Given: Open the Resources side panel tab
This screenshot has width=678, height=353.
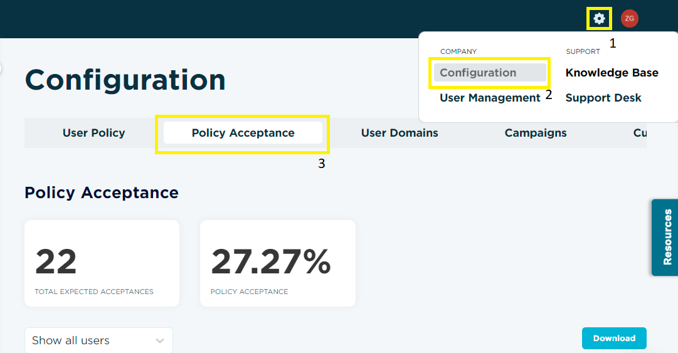Looking at the screenshot, I should [x=665, y=237].
